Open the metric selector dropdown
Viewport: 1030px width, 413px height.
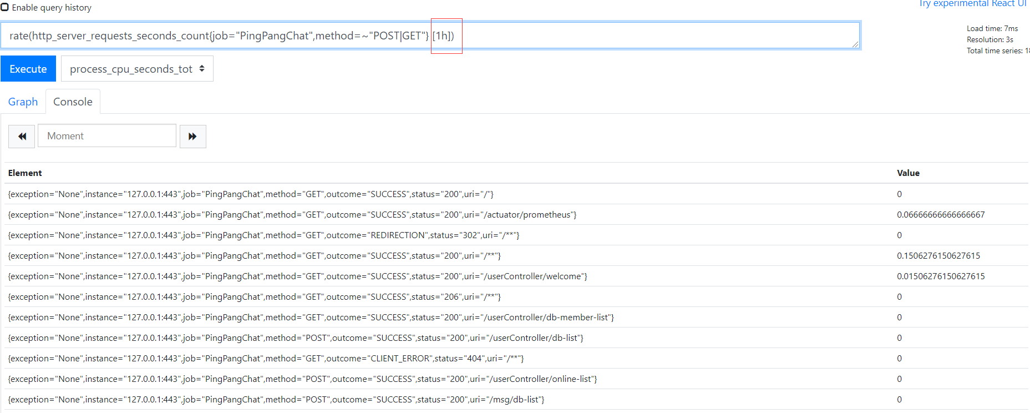click(137, 69)
